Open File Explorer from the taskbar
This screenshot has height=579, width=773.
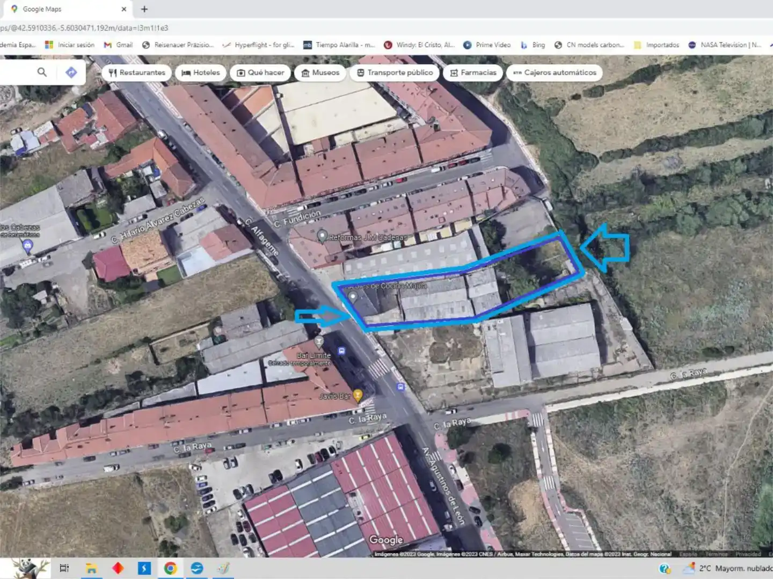coord(91,568)
